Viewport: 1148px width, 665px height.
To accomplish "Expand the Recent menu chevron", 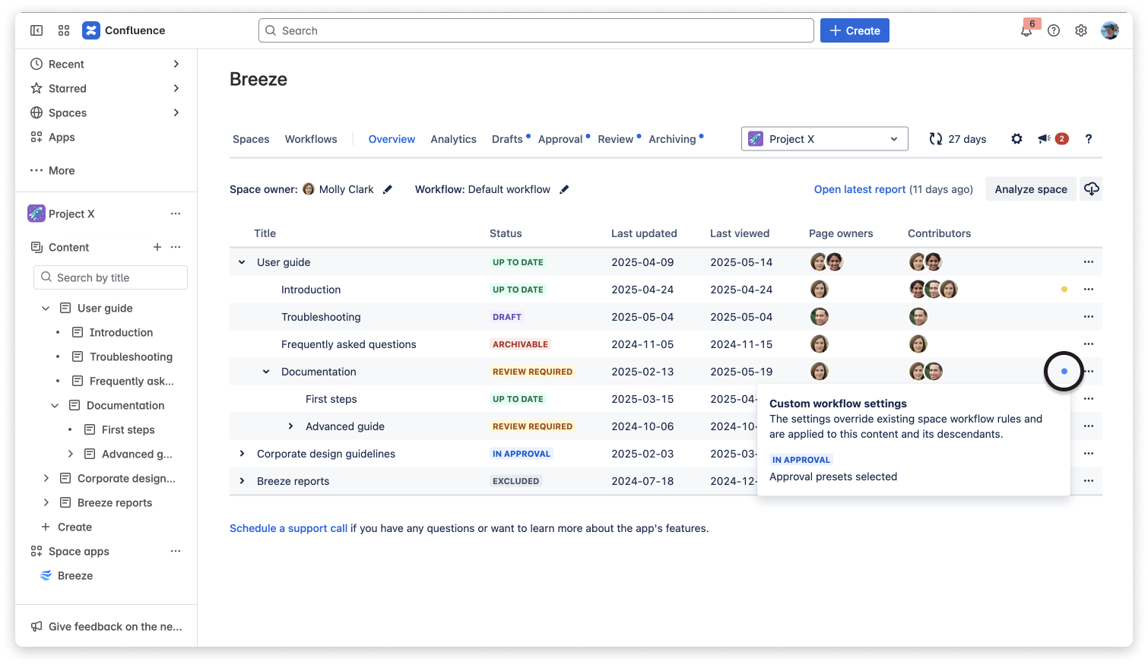I will pos(176,64).
